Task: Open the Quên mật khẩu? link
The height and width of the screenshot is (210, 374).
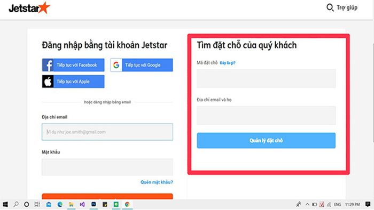Action: (x=157, y=182)
